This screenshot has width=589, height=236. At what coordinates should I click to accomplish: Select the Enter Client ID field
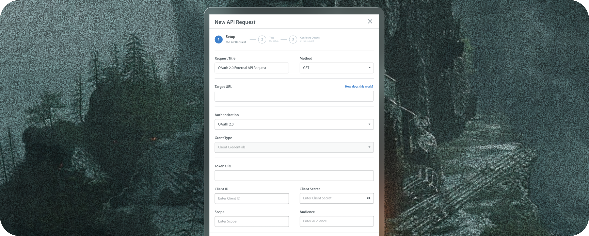click(x=251, y=199)
